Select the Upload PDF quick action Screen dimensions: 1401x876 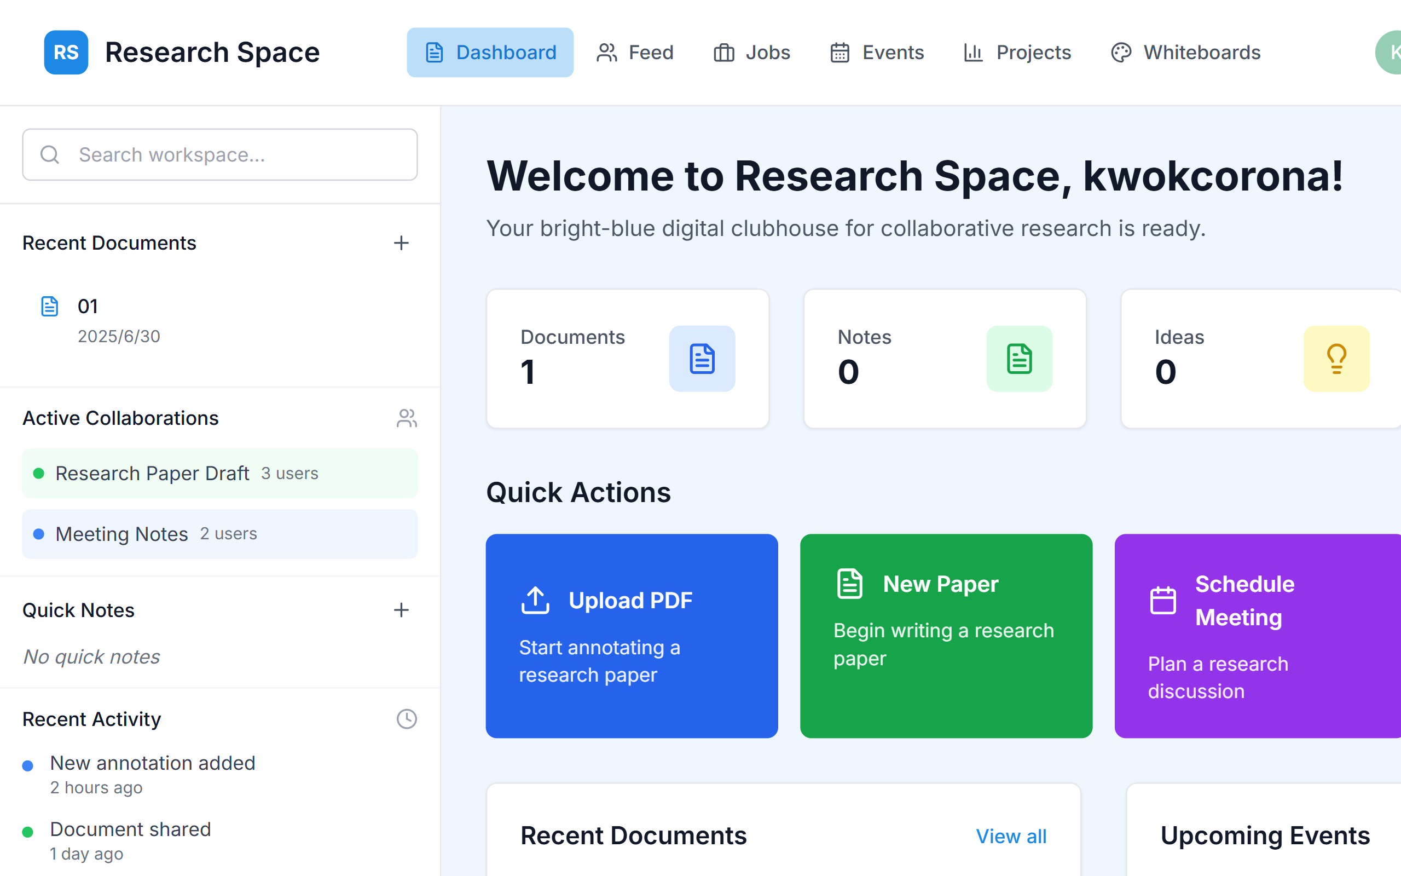point(630,636)
